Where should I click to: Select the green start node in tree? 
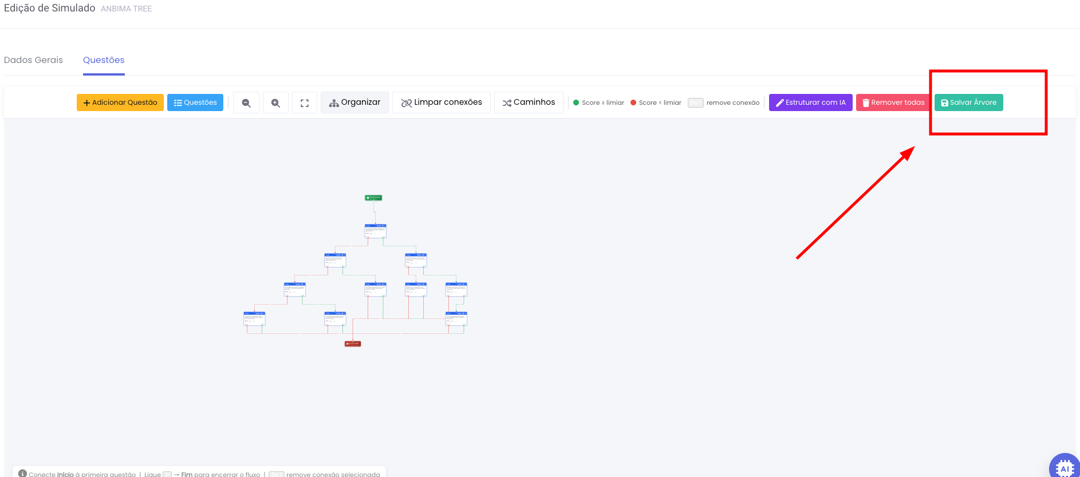click(373, 198)
